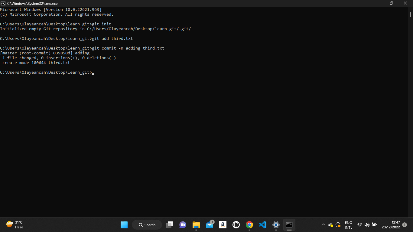The image size is (413, 232).
Task: Click the Microsoft Windows version line
Action: [x=51, y=9]
